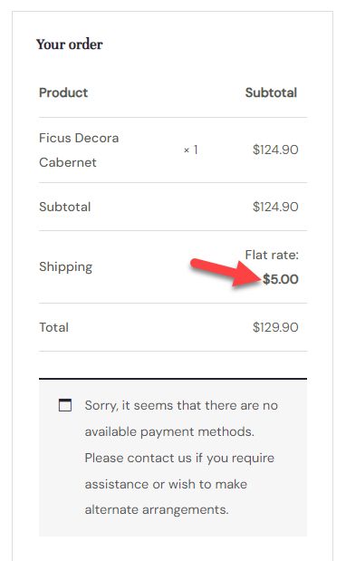
Task: Click the Total row label
Action: click(x=53, y=327)
